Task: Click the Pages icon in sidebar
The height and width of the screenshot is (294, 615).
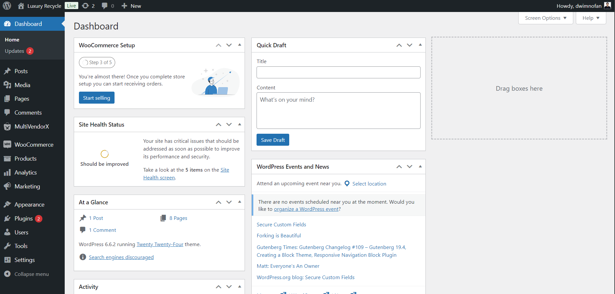Action: pos(7,99)
